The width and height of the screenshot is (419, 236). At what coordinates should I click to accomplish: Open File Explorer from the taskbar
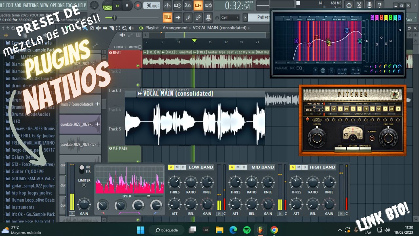click(219, 230)
